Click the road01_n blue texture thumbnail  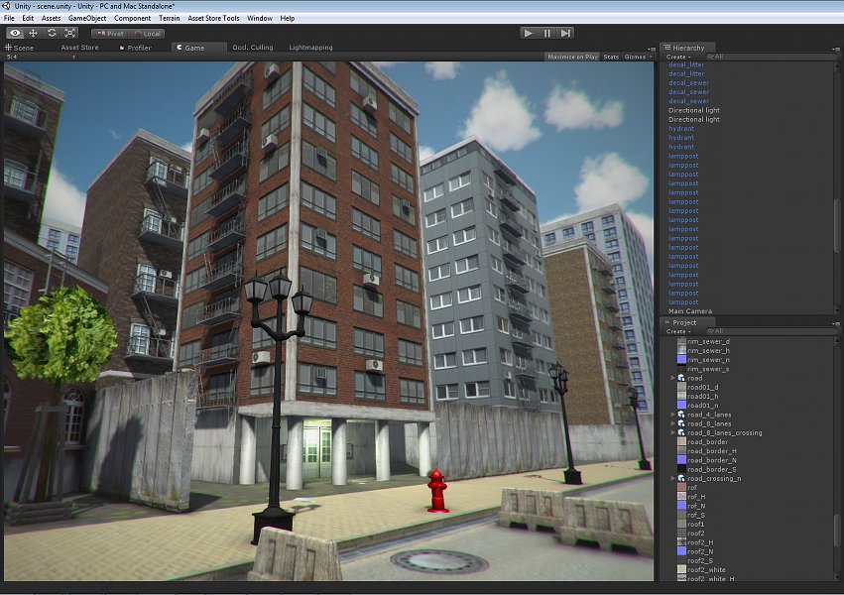tap(681, 406)
